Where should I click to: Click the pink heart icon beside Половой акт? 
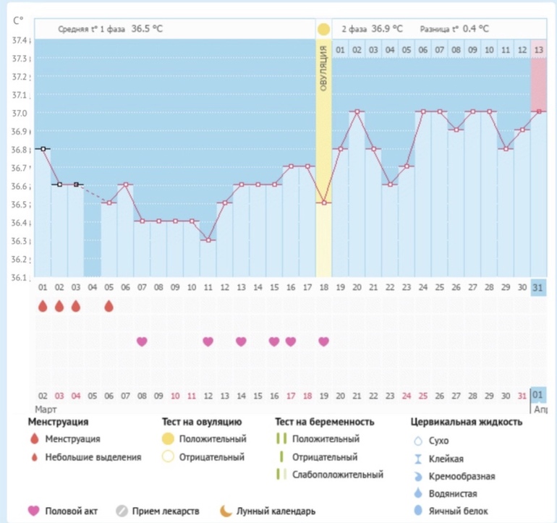pos(33,511)
